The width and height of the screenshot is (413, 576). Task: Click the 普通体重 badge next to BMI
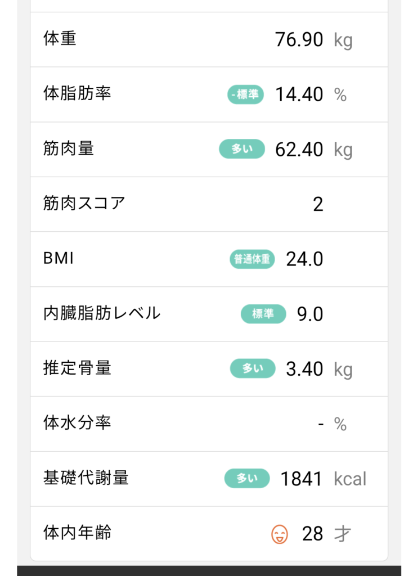click(x=252, y=259)
